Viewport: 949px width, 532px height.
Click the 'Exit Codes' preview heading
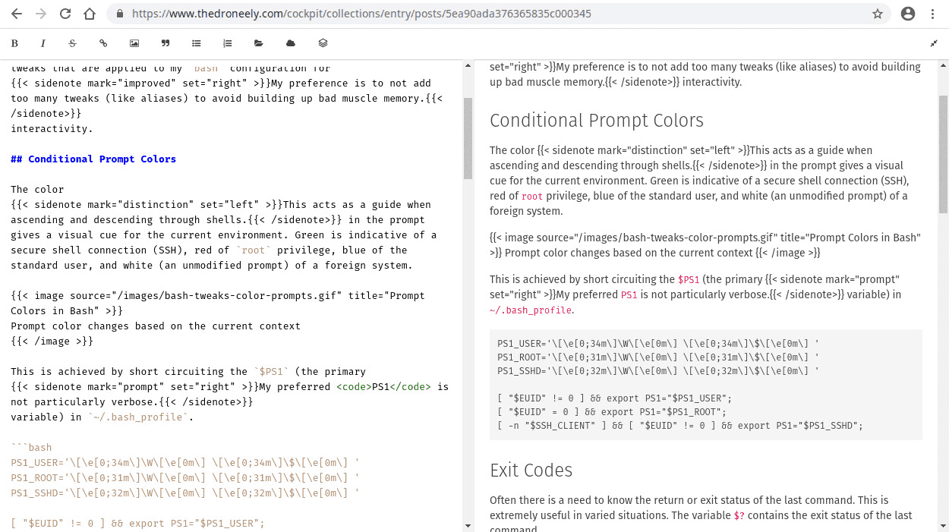531,470
